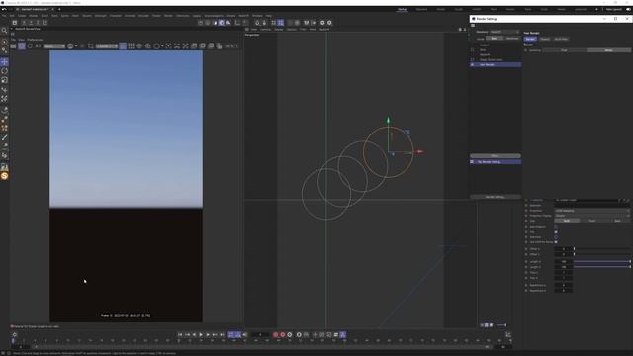Toggle the grid overlay icon in RenderView toolbar
The height and width of the screenshot is (356, 633).
coord(131,46)
